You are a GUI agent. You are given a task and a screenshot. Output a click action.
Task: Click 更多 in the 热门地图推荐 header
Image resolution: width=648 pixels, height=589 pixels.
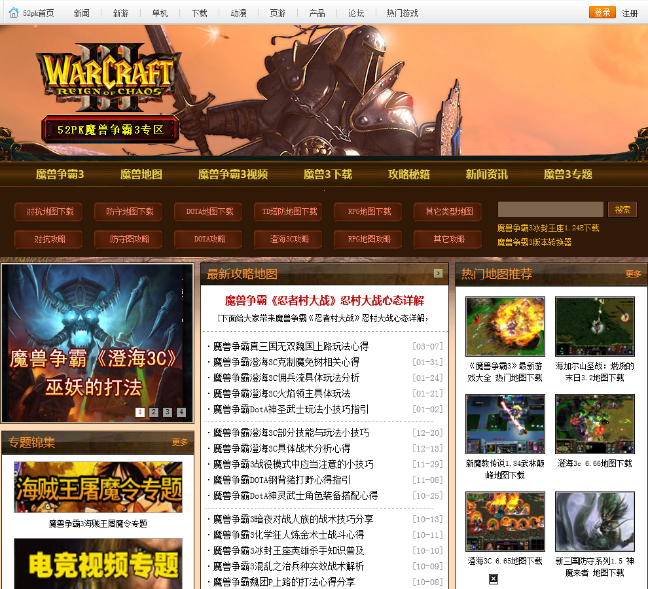coord(633,274)
